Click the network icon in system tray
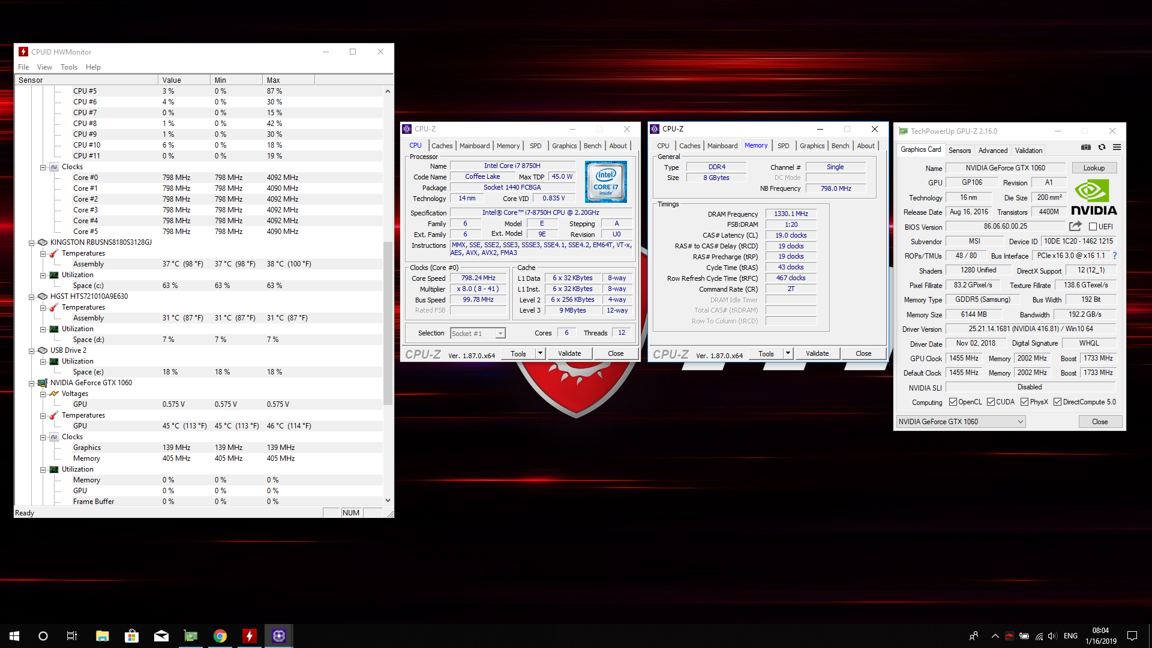This screenshot has height=648, width=1152. pyautogui.click(x=1039, y=636)
